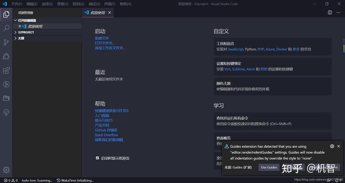Open the 终端(T) menu

click(x=110, y=4)
